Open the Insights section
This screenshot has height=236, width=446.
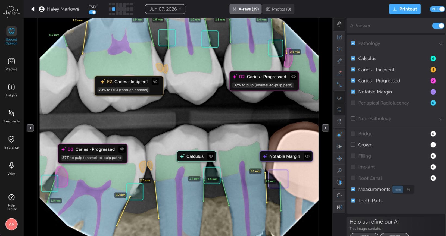11,90
